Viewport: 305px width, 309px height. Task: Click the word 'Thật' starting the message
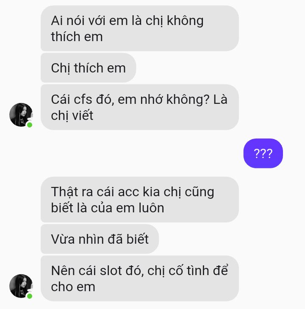(64, 192)
